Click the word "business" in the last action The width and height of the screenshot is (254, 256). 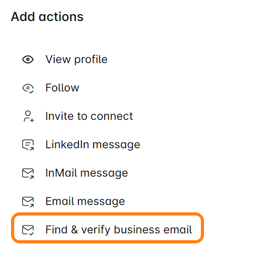point(137,229)
